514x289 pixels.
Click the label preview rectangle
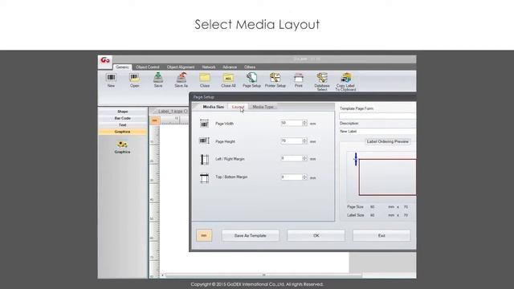click(387, 177)
